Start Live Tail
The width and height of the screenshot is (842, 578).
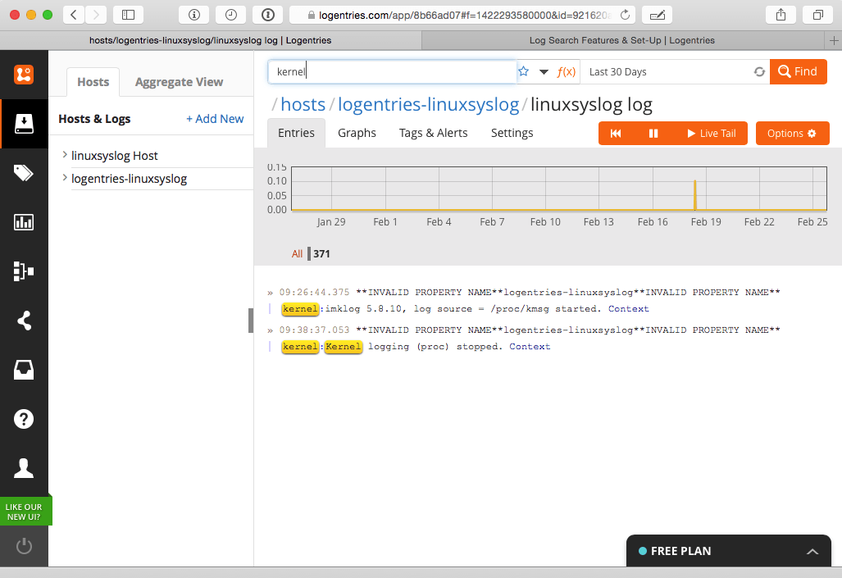(712, 133)
